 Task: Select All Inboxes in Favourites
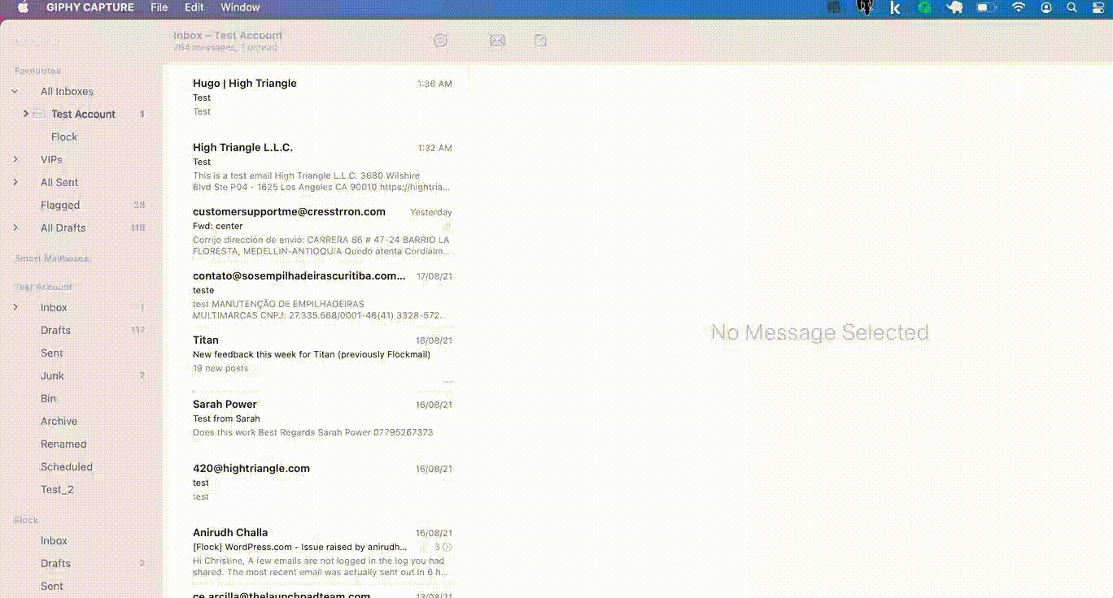coord(67,92)
